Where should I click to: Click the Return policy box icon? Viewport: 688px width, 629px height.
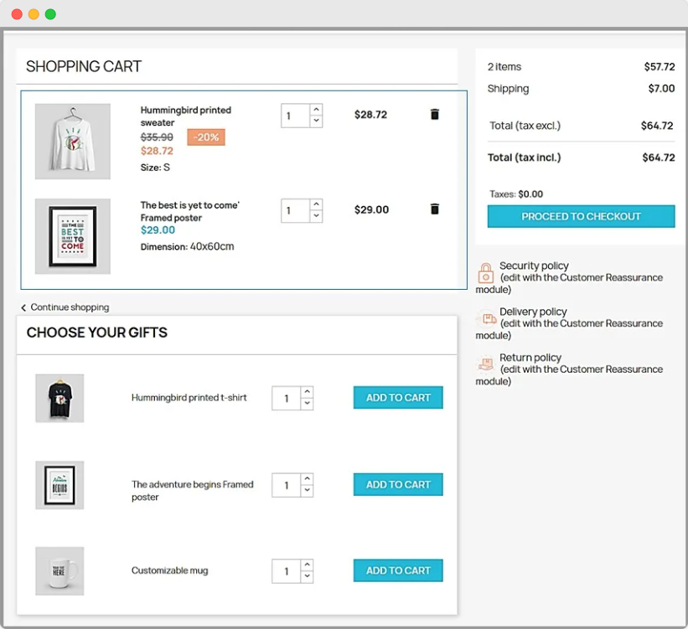[485, 364]
